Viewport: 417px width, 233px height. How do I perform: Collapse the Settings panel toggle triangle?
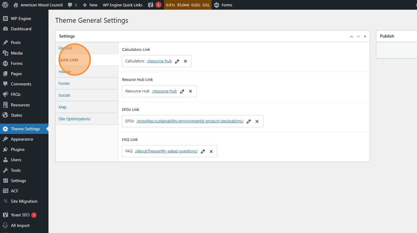pyautogui.click(x=365, y=36)
